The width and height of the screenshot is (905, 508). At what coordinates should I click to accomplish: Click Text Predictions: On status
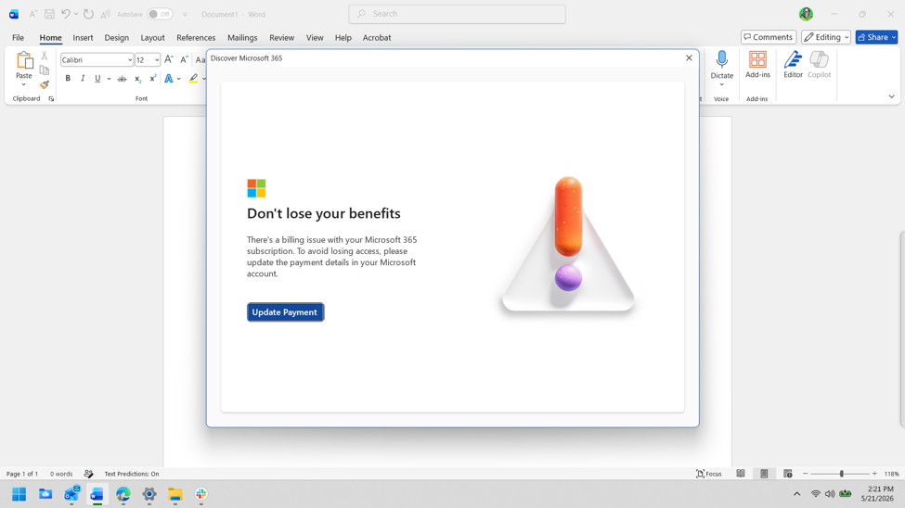(132, 474)
